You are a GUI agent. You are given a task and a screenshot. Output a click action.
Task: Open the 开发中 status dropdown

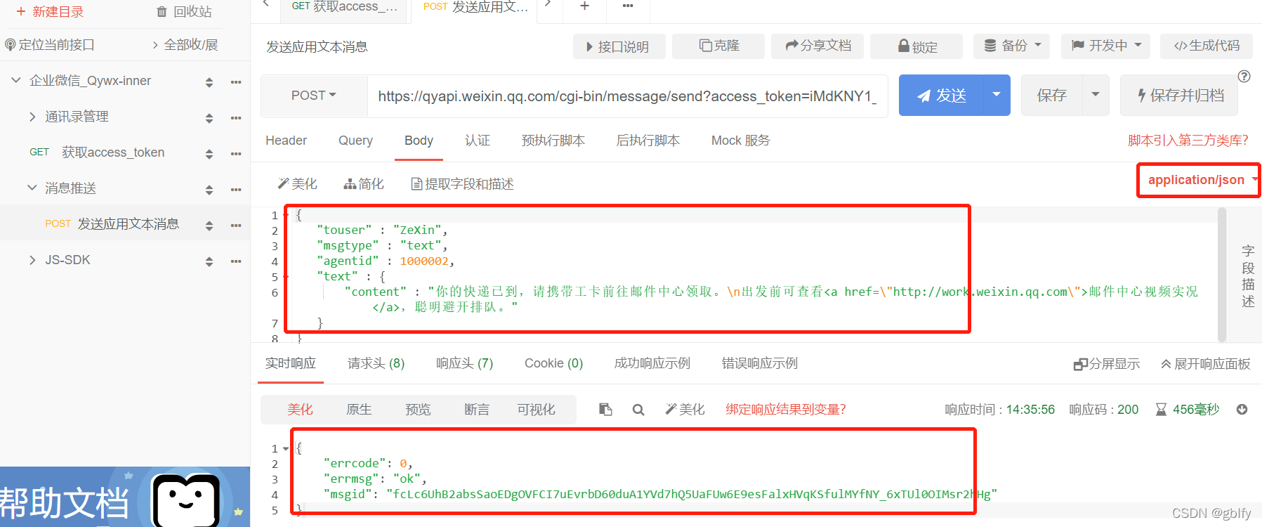click(1106, 46)
